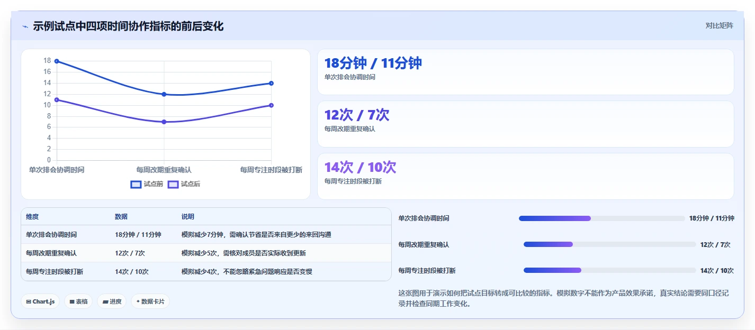Image resolution: width=755 pixels, height=330 pixels.
Task: Click chart axis label 单次排会协调时间
Action: tap(57, 170)
